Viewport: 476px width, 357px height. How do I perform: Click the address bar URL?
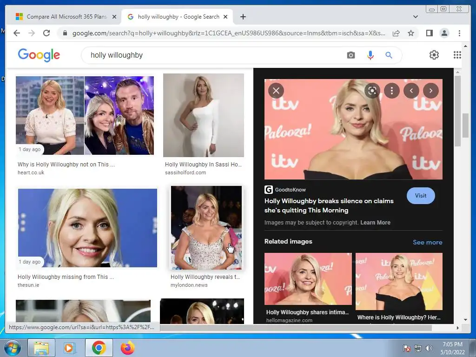point(229,33)
